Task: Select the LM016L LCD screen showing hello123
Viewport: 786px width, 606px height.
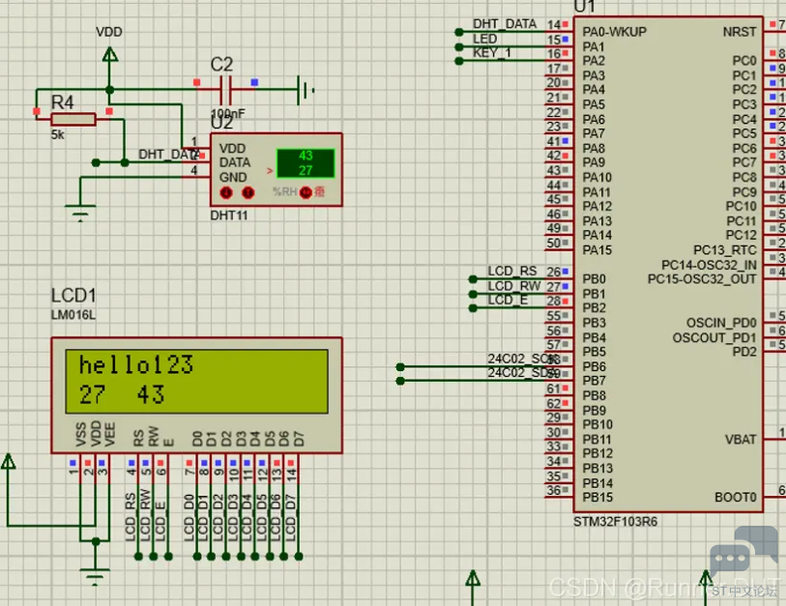Action: [x=196, y=382]
